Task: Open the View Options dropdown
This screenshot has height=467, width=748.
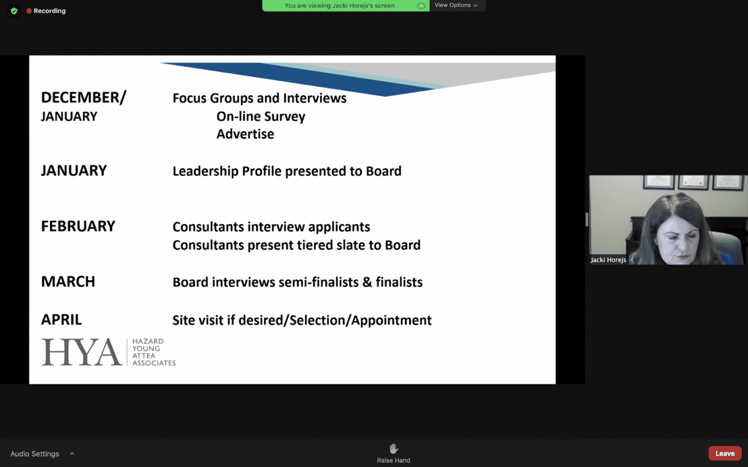Action: (456, 5)
